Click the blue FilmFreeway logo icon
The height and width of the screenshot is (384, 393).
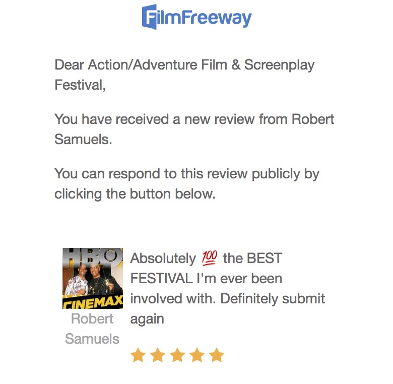[x=150, y=17]
